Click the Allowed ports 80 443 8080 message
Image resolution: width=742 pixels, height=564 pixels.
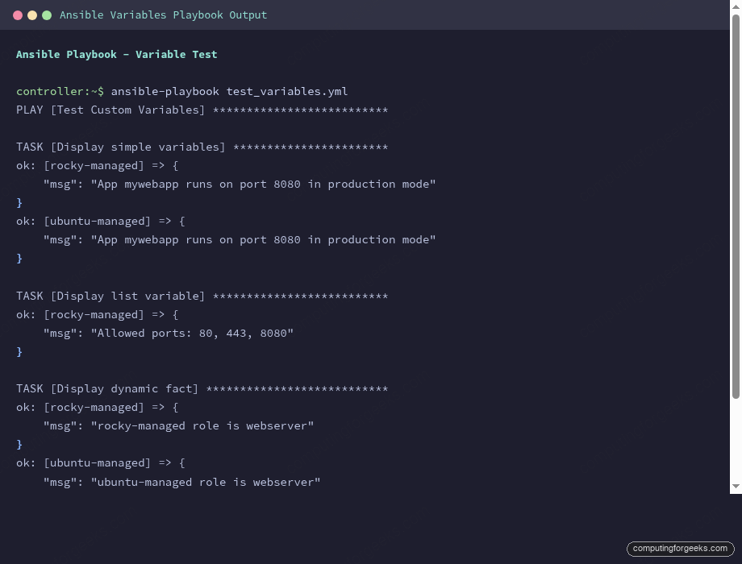tap(169, 333)
